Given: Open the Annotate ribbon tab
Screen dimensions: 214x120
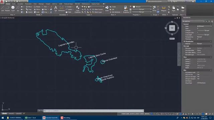Looking at the screenshot, I should click(20, 4).
